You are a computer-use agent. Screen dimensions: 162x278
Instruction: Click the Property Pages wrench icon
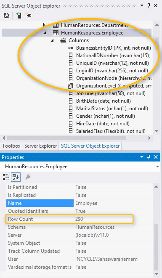click(28, 177)
